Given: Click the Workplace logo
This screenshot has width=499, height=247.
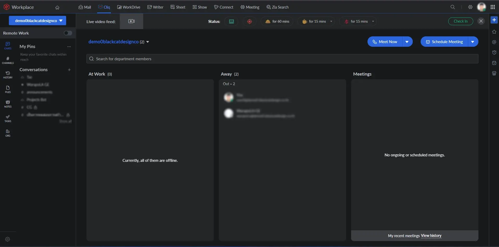Looking at the screenshot, I should [18, 7].
